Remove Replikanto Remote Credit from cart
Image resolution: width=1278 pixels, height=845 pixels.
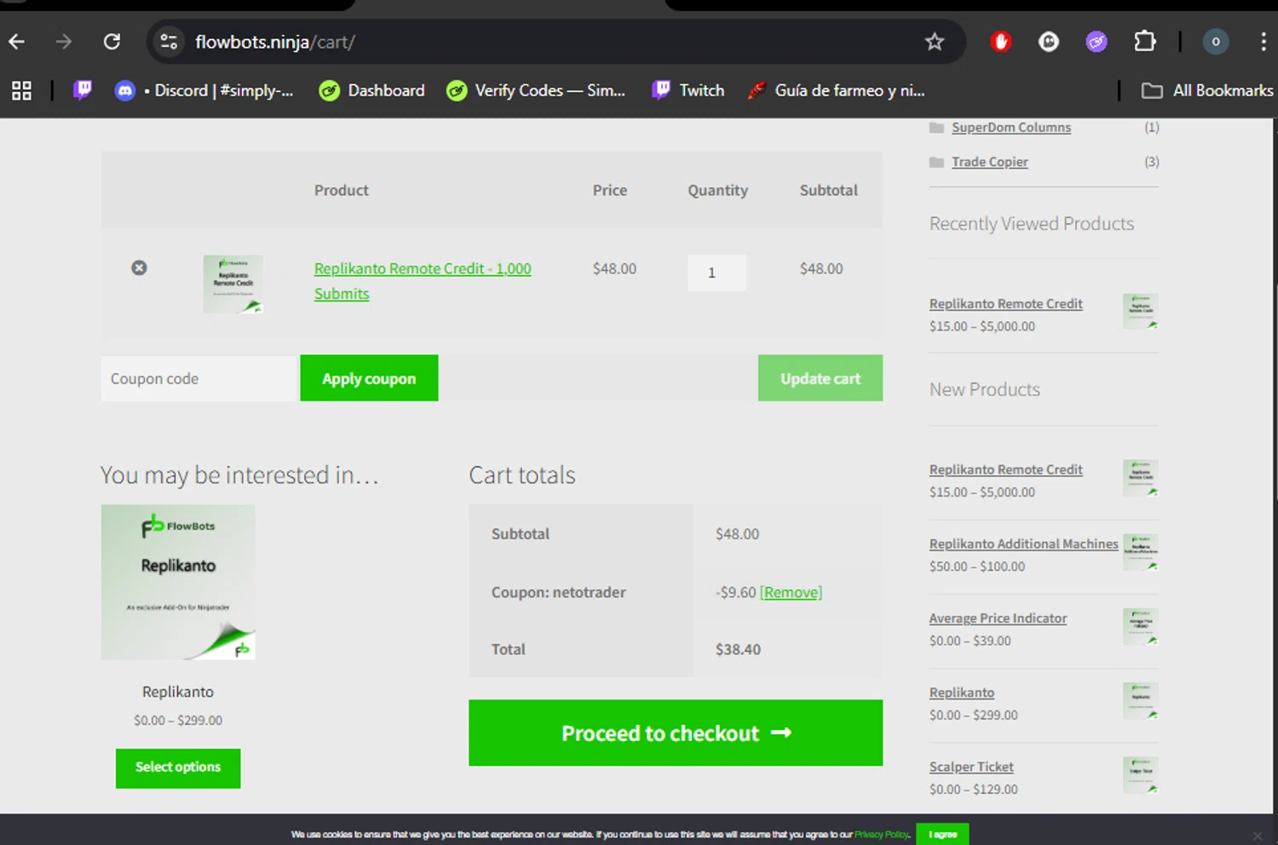tap(139, 267)
